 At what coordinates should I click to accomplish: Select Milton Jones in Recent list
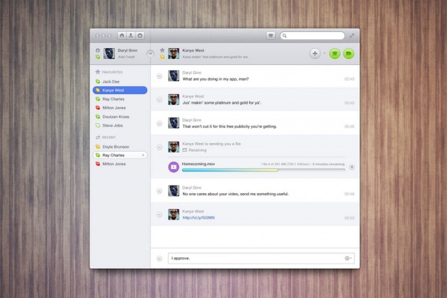pyautogui.click(x=120, y=164)
